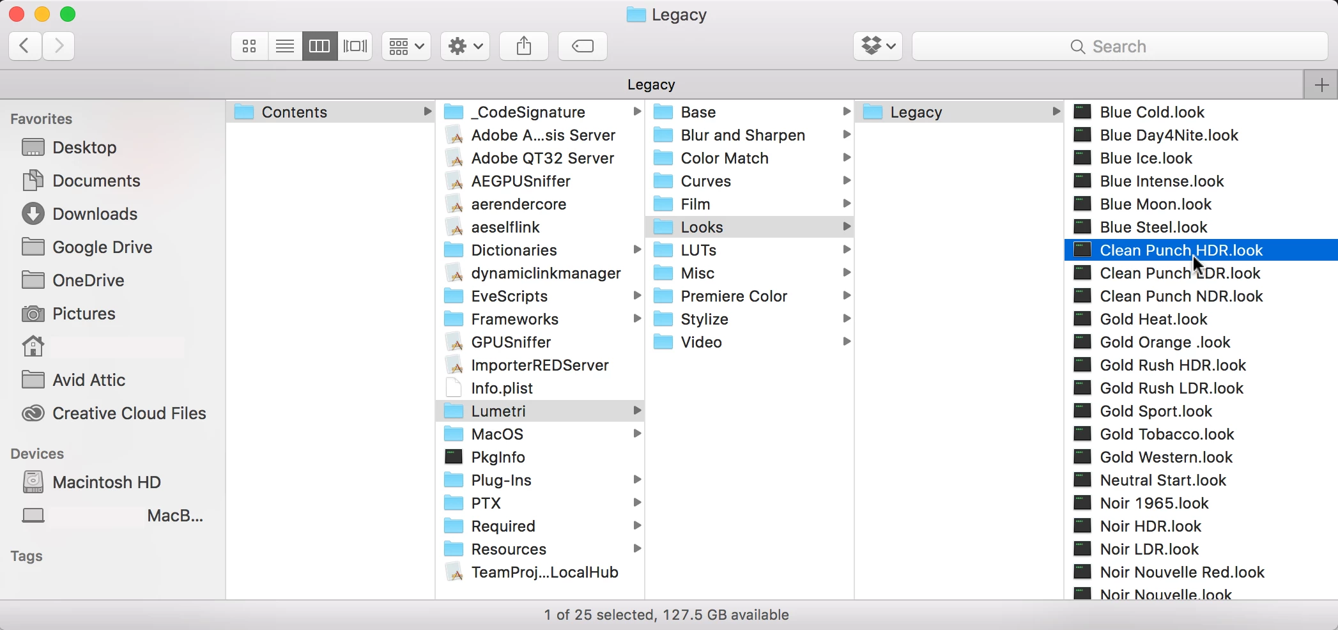Switch to icon view

pos(249,46)
